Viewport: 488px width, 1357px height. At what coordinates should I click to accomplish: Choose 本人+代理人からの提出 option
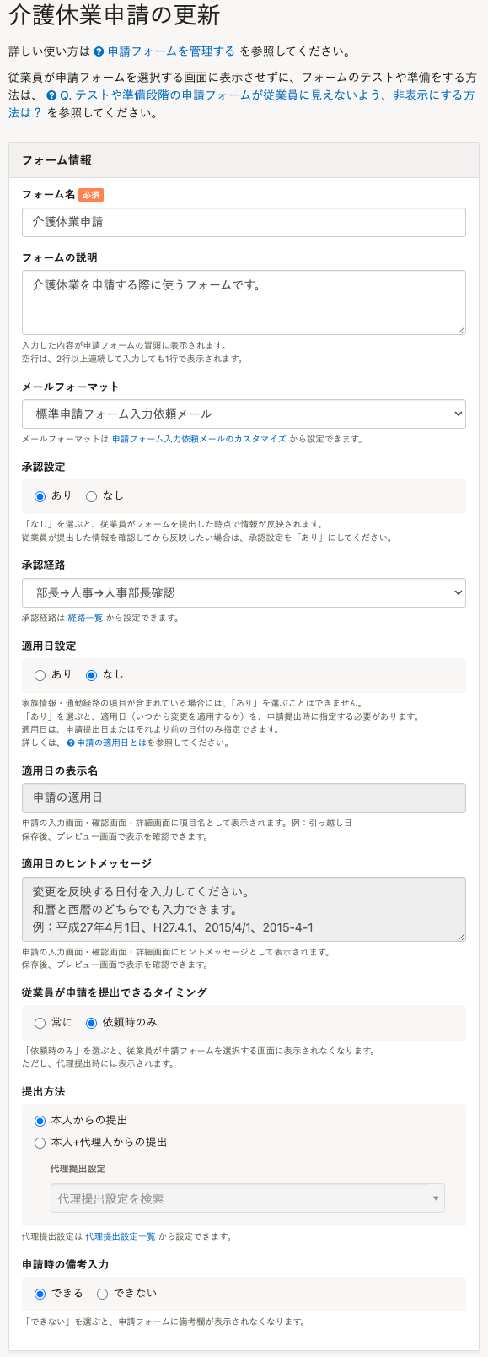(40, 1143)
